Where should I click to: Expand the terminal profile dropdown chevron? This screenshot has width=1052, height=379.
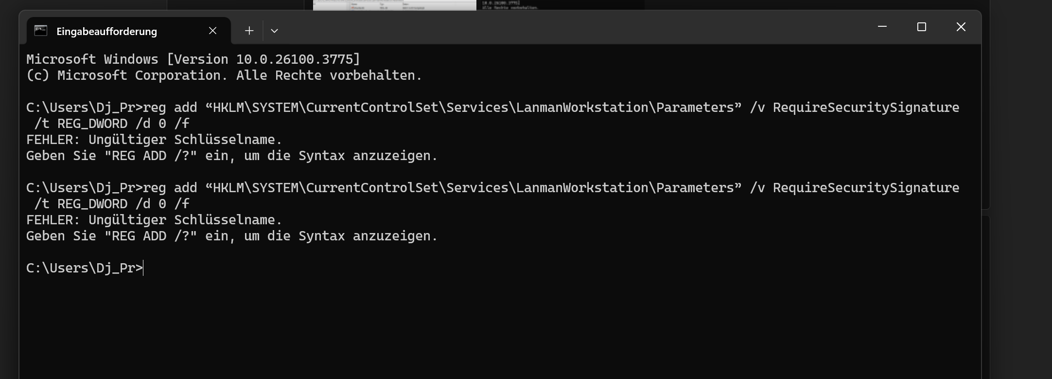274,31
